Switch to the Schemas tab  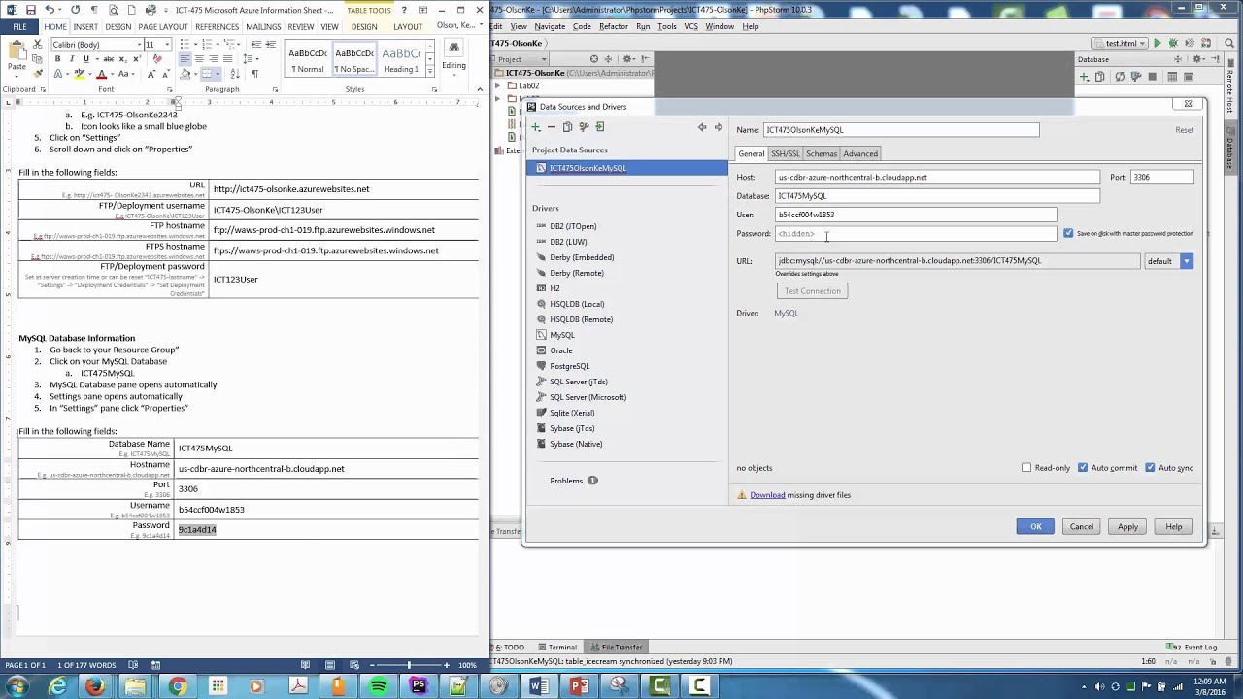tap(821, 153)
